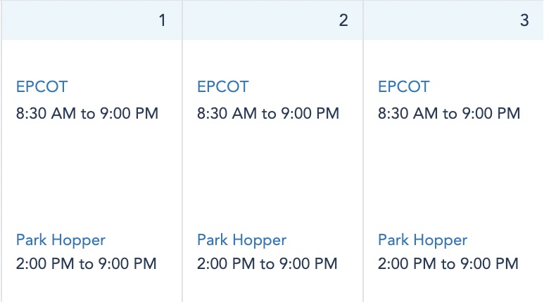Image resolution: width=556 pixels, height=302 pixels.
Task: Click Park Hopper 2:00 PM hours, day 2
Action: 267,265
